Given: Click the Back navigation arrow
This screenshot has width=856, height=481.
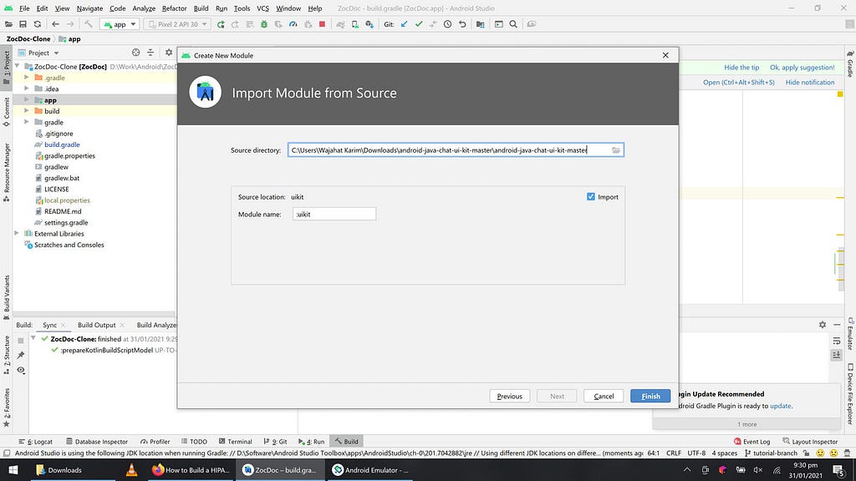Looking at the screenshot, I should (x=55, y=24).
